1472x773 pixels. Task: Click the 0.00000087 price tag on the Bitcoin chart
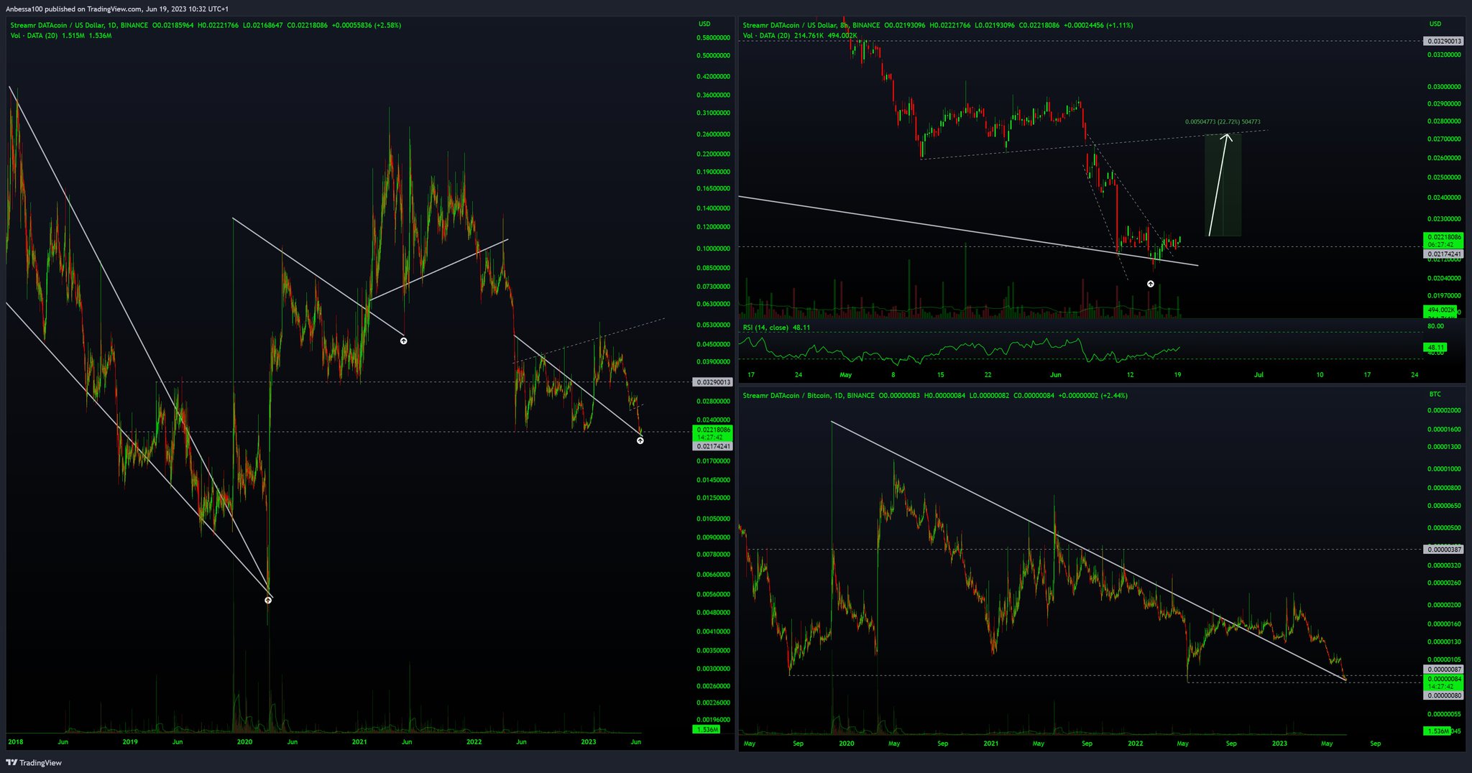tap(1443, 670)
